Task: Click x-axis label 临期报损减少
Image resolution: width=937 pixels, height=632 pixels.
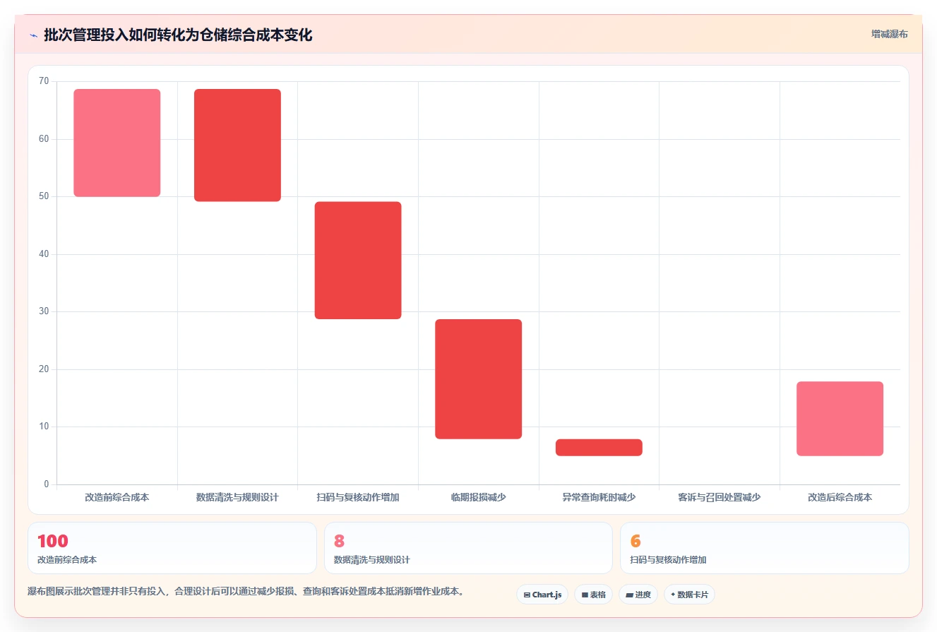Action: click(479, 497)
